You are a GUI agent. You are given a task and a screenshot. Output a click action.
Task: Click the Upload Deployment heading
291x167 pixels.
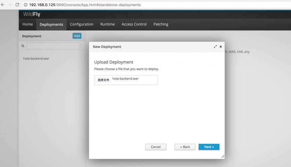point(114,62)
